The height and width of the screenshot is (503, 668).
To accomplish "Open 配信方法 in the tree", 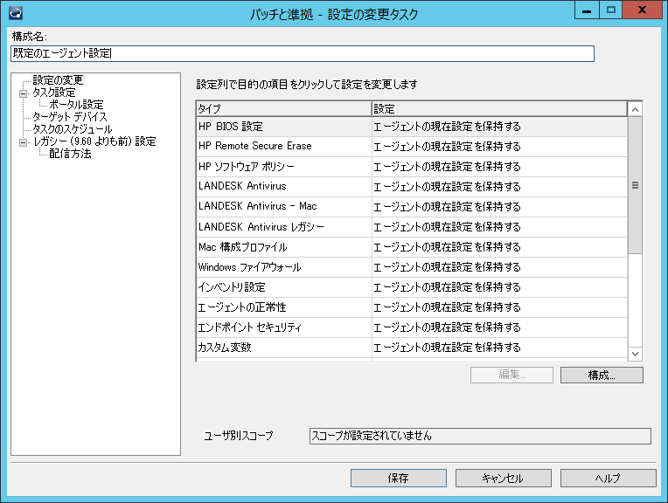I will 70,154.
